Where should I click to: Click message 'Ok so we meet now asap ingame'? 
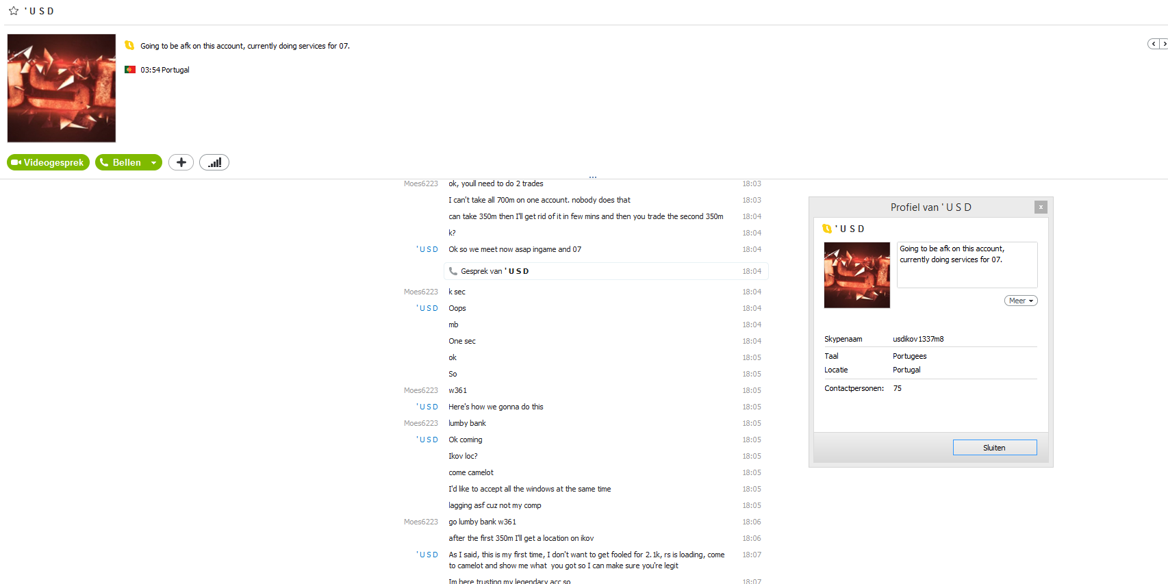point(515,249)
